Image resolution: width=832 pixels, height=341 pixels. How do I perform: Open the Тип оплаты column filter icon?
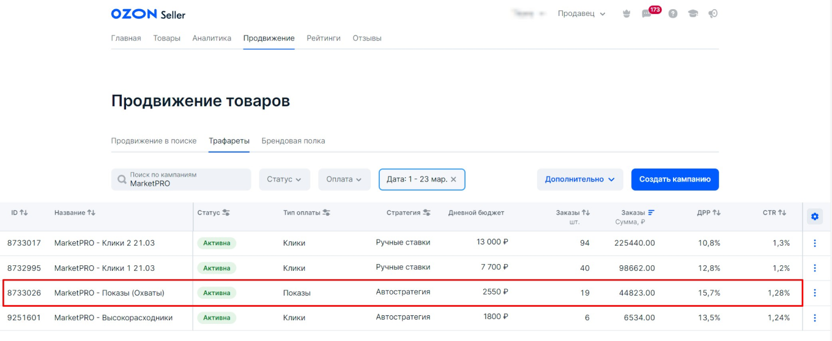[326, 213]
